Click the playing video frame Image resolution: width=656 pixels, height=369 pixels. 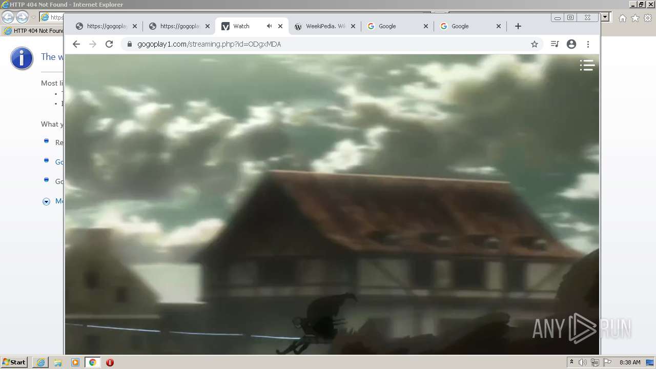(332, 204)
